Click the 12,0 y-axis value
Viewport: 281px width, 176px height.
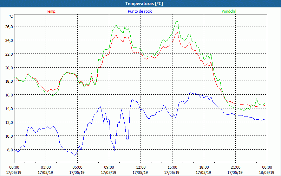(9, 122)
